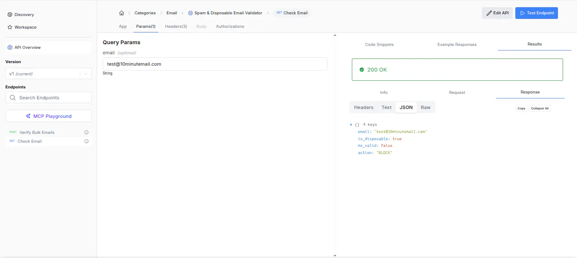The image size is (577, 258).
Task: Click the MCP Playground sparkle icon
Action: [x=28, y=116]
